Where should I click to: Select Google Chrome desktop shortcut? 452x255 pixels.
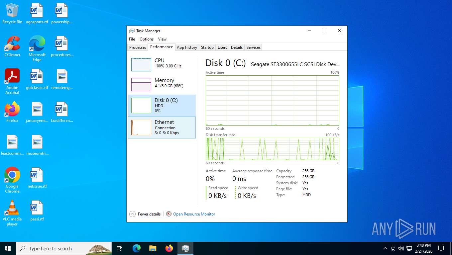tap(12, 180)
